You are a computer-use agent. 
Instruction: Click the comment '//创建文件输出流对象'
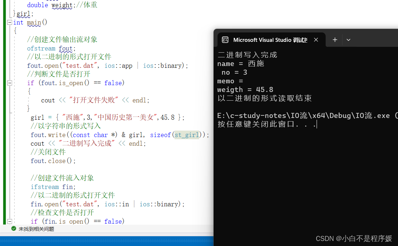tap(62, 39)
